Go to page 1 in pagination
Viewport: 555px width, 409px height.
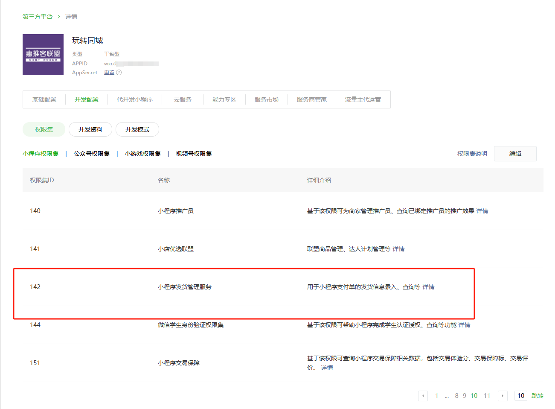(x=437, y=396)
